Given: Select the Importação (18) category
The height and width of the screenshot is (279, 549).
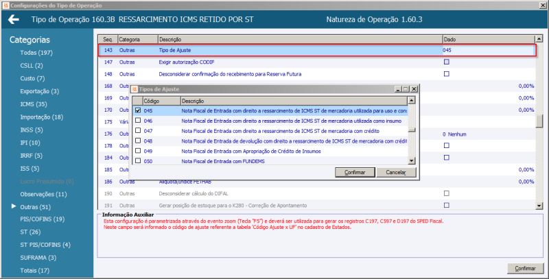Looking at the screenshot, I should [x=42, y=117].
